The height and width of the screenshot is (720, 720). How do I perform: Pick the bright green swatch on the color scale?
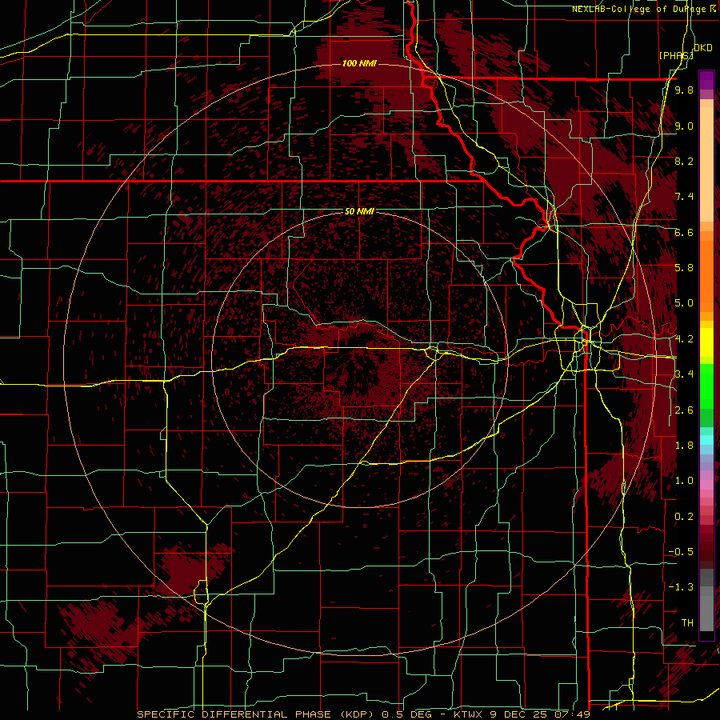pyautogui.click(x=706, y=386)
